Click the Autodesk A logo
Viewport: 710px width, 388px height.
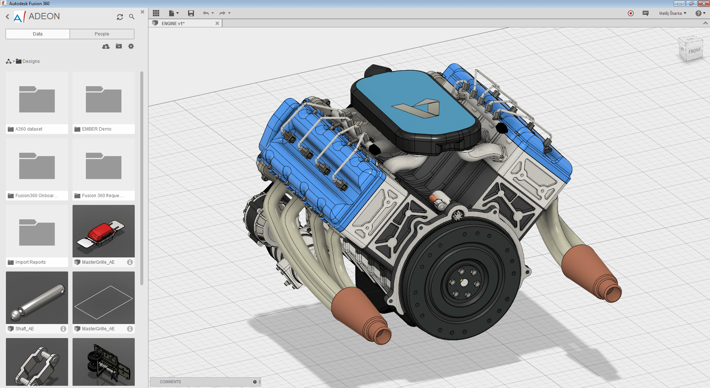point(20,17)
